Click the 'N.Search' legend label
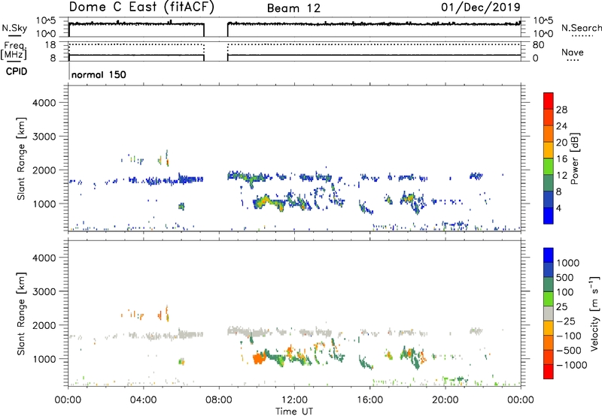This screenshot has width=602, height=416. point(581,28)
